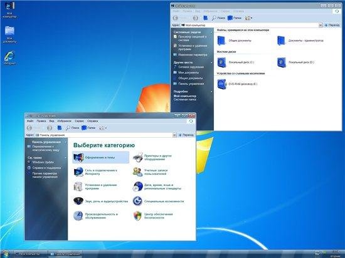Open the Дата, время, язык category icon

click(x=138, y=187)
